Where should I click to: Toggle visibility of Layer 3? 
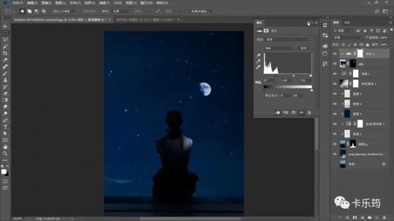tap(335, 114)
